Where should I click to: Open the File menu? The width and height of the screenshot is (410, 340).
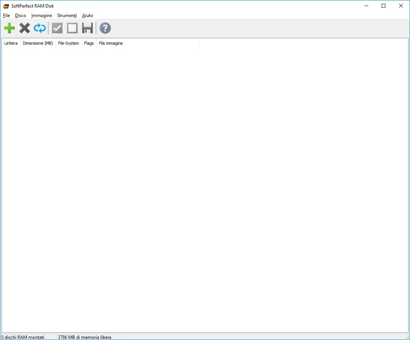pos(6,16)
